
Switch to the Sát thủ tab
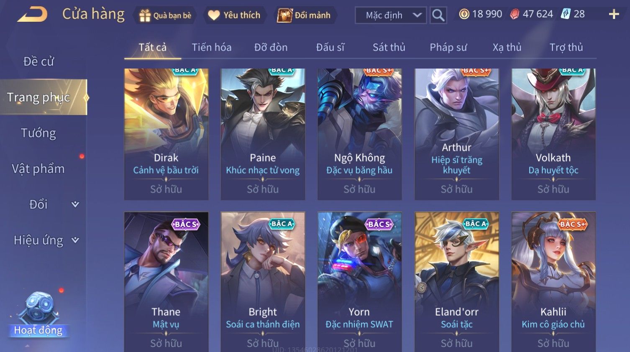pyautogui.click(x=389, y=47)
